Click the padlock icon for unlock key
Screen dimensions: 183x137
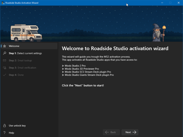point(4,126)
